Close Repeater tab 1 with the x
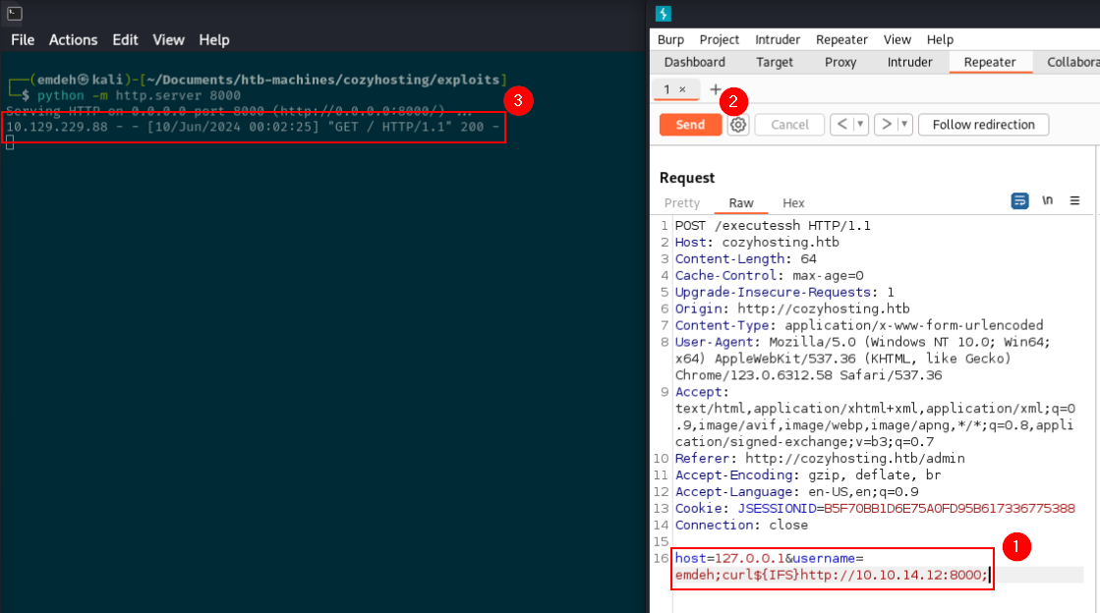 (x=682, y=89)
